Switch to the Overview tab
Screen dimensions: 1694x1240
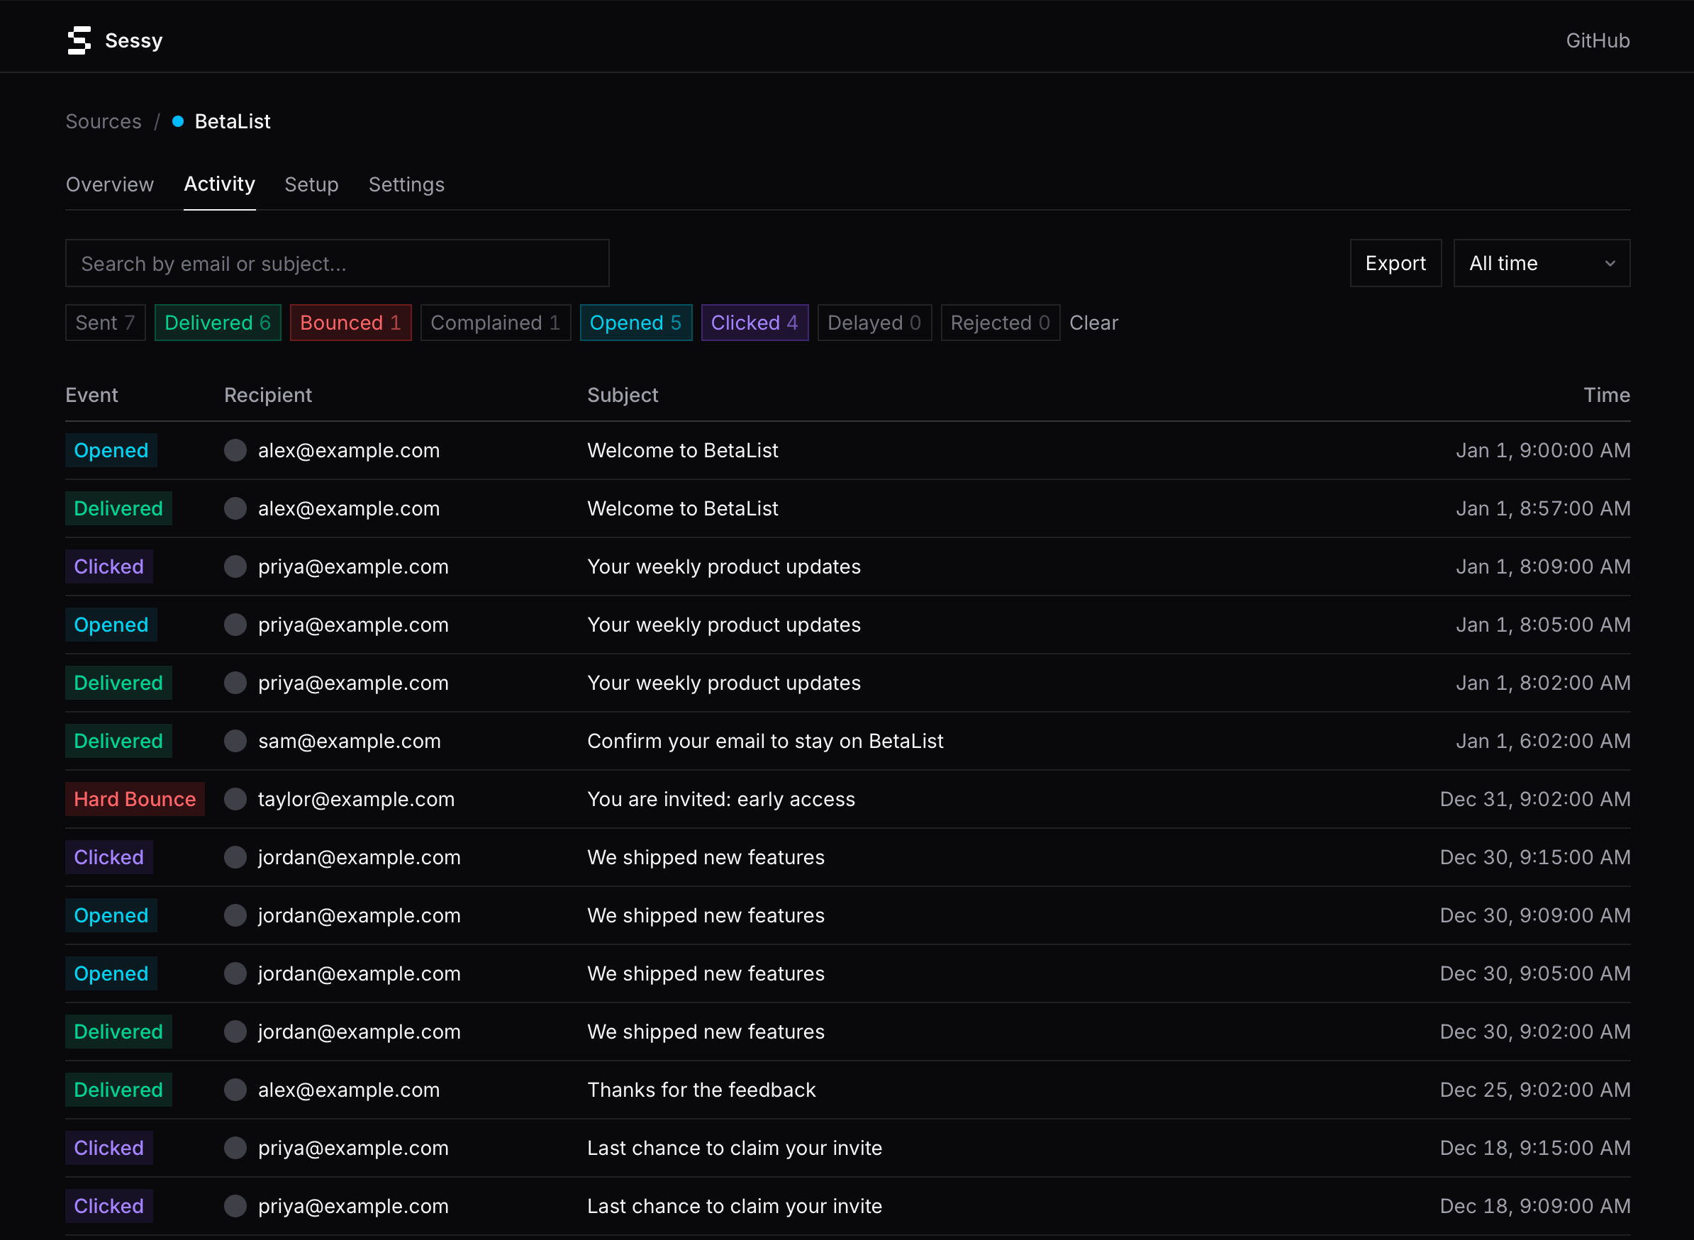click(x=110, y=184)
